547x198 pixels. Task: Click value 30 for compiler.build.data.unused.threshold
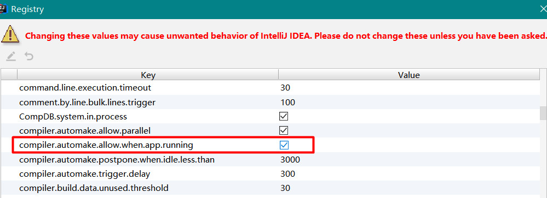285,188
